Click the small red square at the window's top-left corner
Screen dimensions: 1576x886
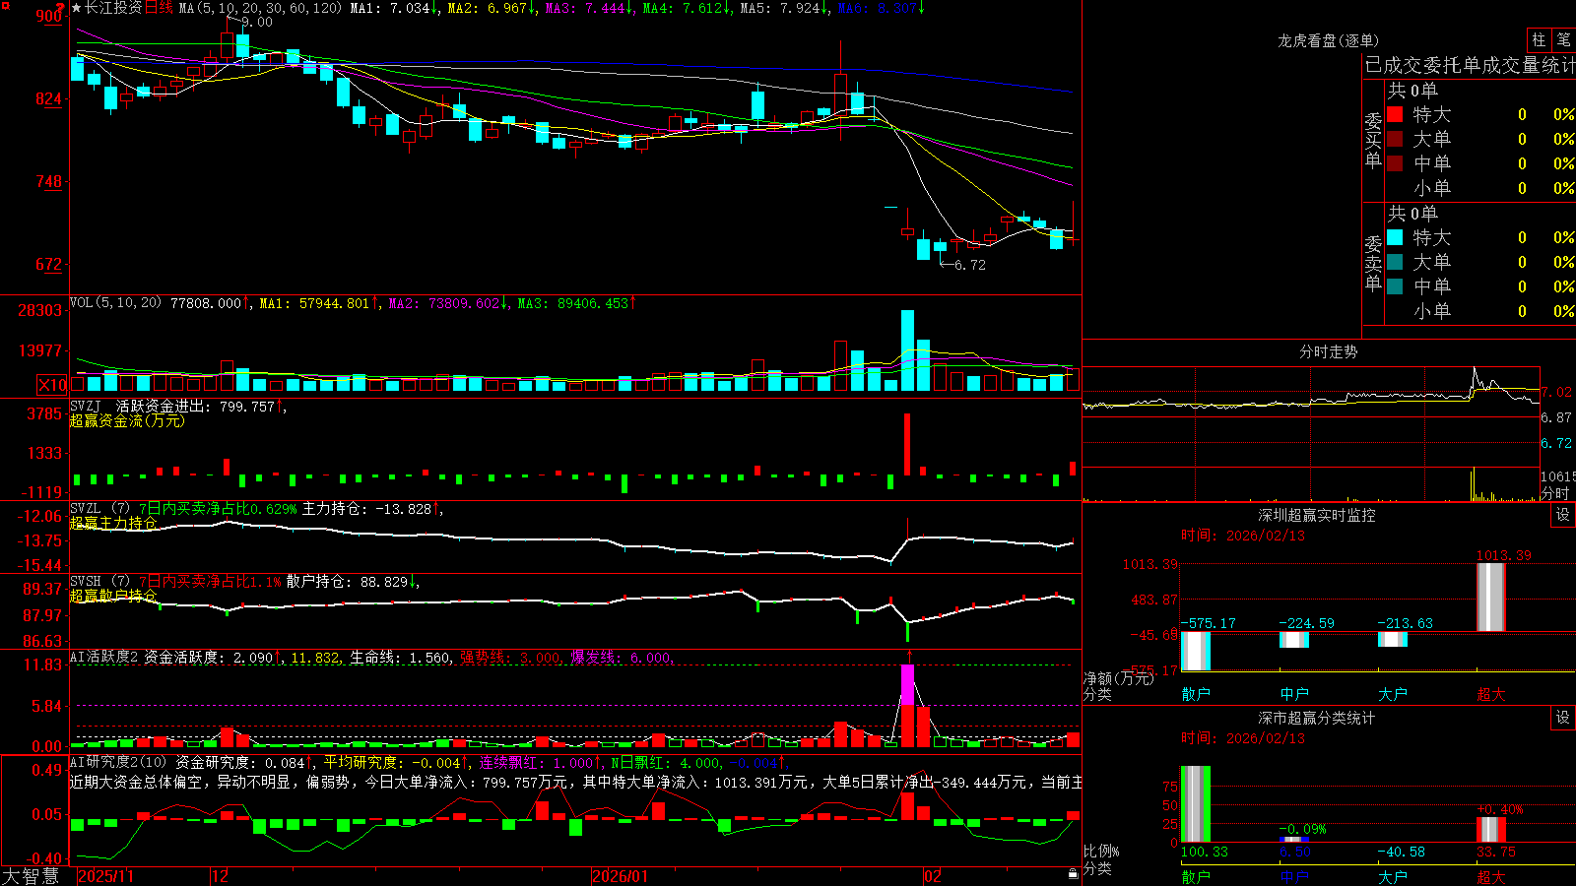[4, 5]
